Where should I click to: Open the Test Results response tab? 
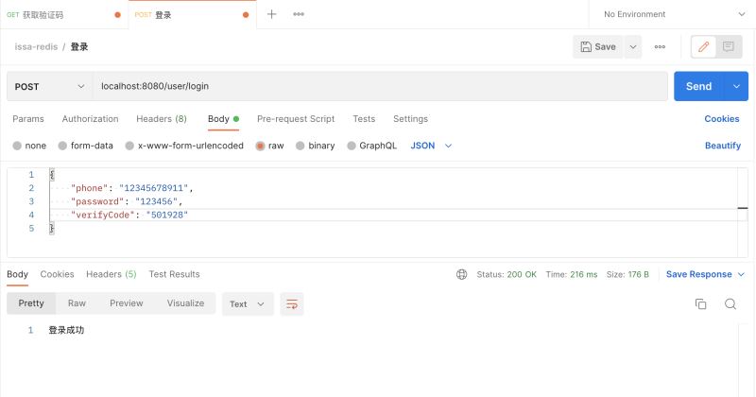[174, 274]
